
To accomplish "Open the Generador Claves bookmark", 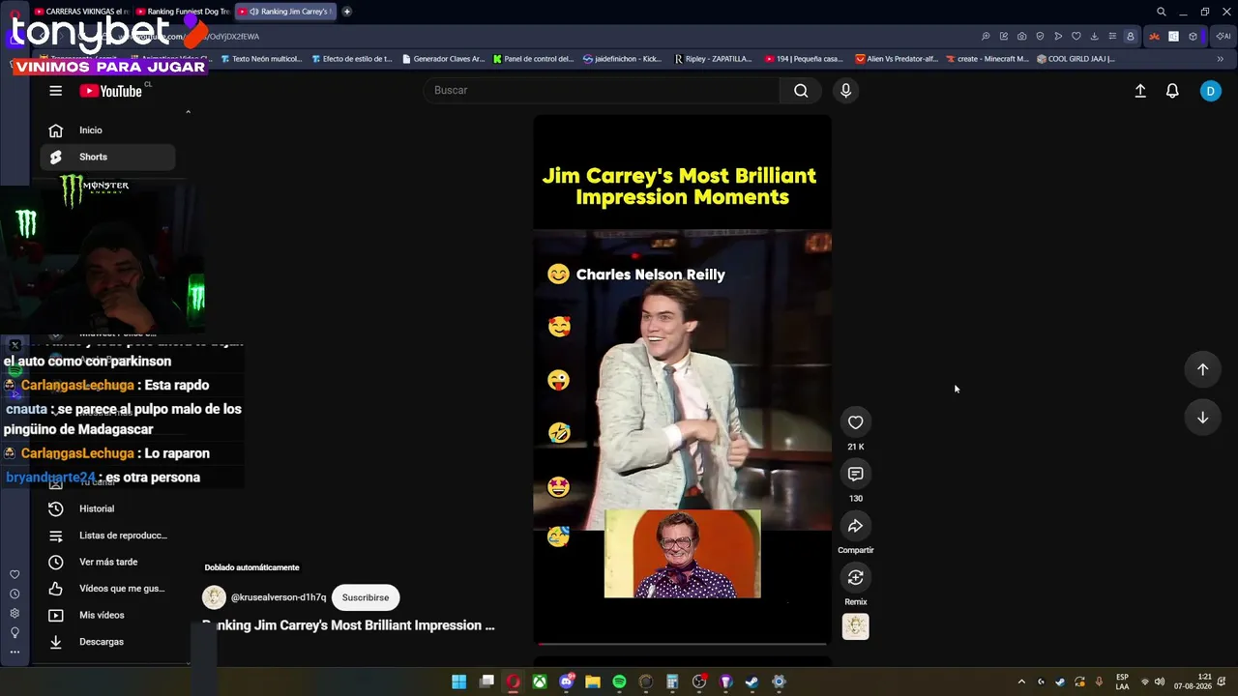I will tap(443, 59).
